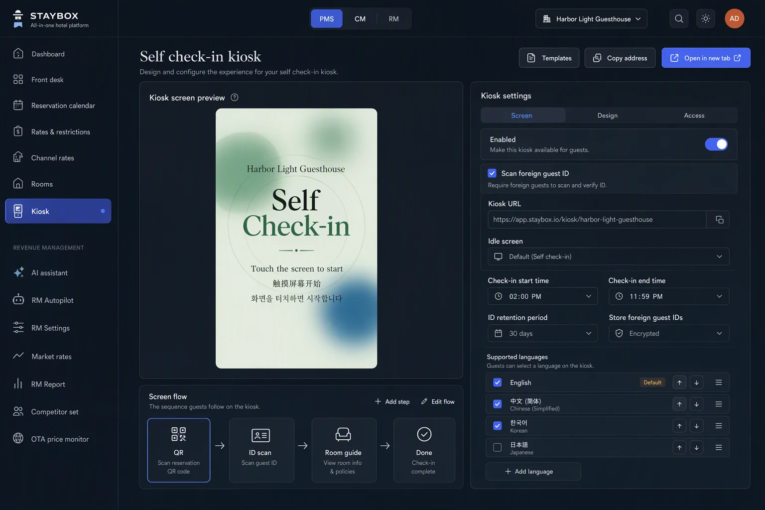Screen dimensions: 765x510
Task: Move Korean language up
Action: [679, 426]
